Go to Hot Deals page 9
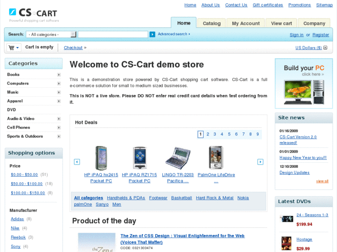Image resolution: width=337 pixels, height=252 pixels. pos(257,134)
